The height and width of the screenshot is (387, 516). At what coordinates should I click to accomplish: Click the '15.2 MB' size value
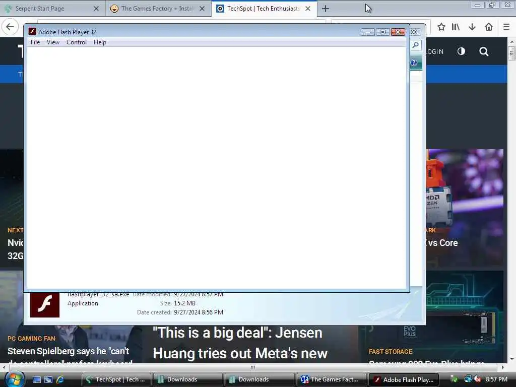click(184, 303)
